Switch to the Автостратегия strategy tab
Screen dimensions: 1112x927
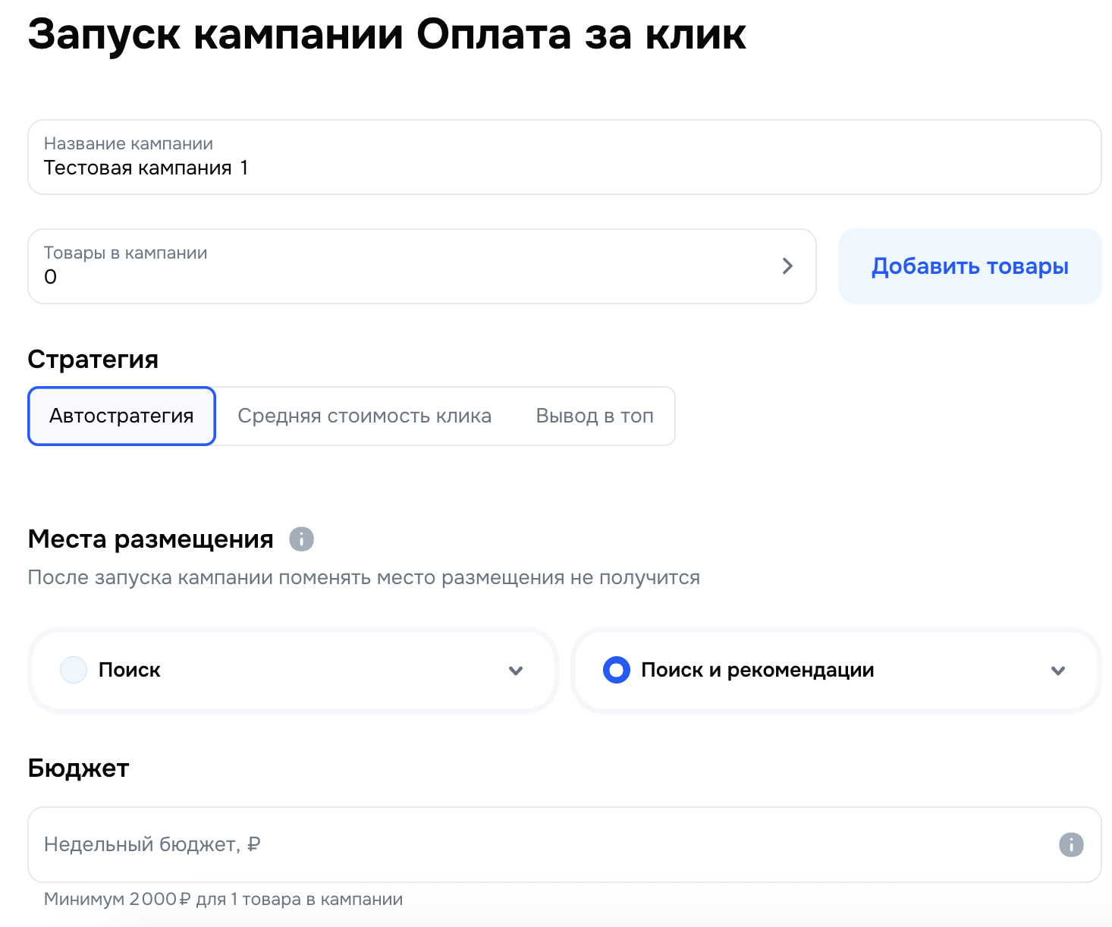tap(121, 416)
